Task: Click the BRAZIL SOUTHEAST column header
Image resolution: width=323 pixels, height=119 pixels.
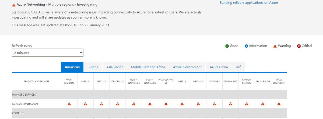Action: point(279,81)
